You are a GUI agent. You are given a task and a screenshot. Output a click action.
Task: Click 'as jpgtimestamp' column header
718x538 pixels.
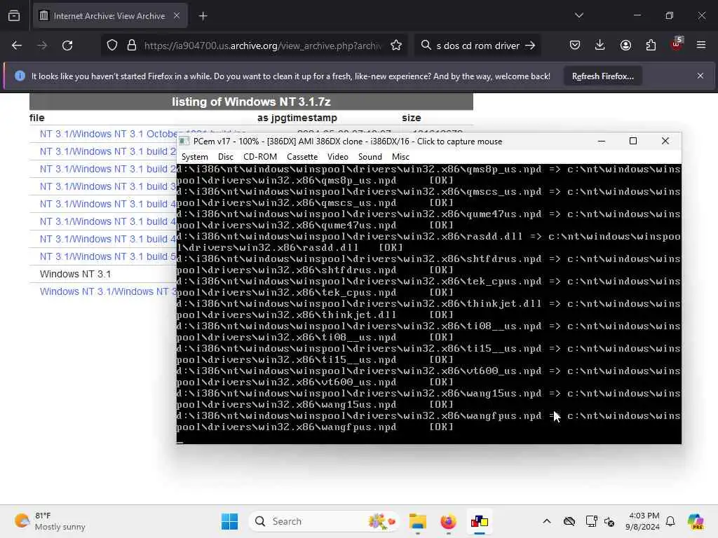point(297,118)
